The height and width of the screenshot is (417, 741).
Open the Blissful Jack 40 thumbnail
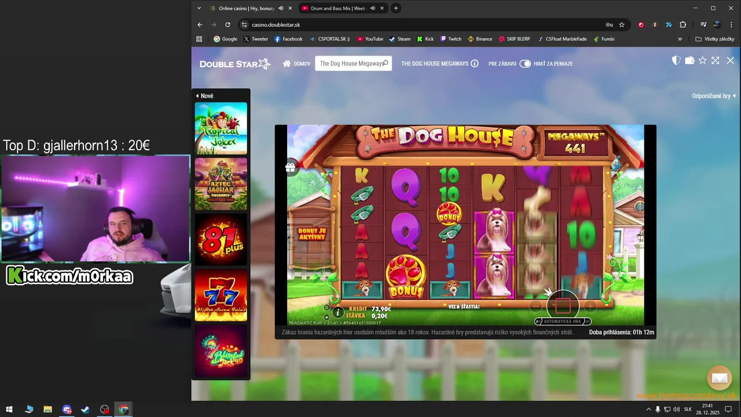tap(221, 351)
